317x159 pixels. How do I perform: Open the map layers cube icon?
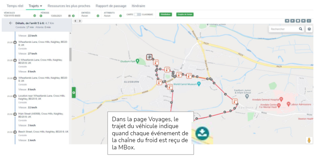309,29
